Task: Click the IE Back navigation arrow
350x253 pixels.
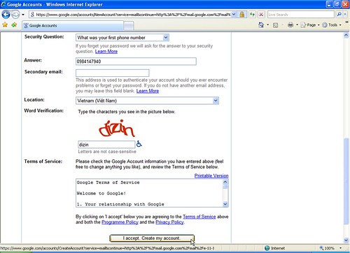Action: tap(6, 15)
